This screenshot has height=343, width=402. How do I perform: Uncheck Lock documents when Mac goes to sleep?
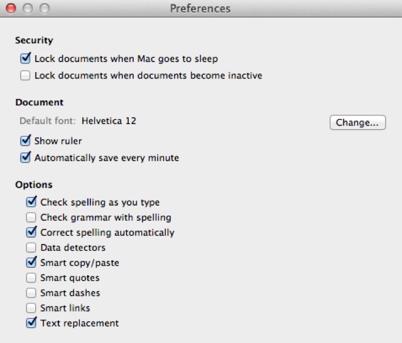[x=26, y=59]
